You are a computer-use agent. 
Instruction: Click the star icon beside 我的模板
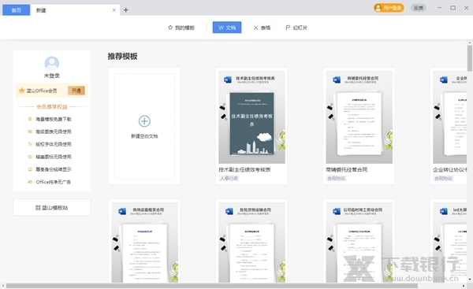coord(170,28)
